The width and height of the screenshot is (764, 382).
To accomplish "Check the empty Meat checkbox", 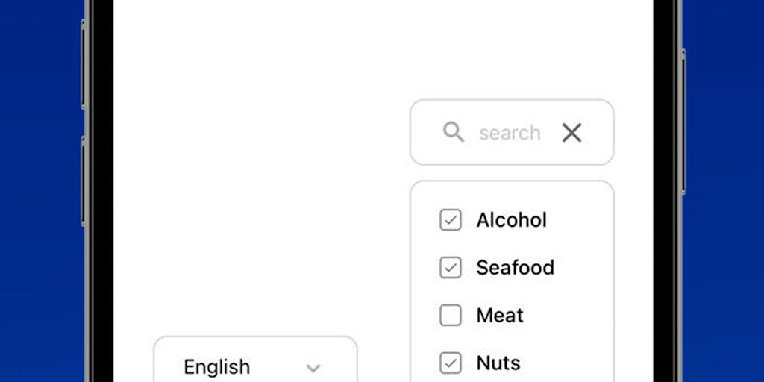I will click(451, 316).
